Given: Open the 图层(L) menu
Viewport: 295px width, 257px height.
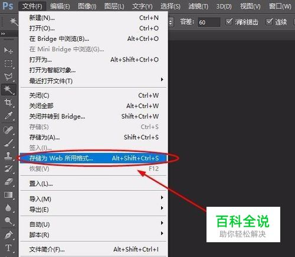Looking at the screenshot, I should 114,6.
